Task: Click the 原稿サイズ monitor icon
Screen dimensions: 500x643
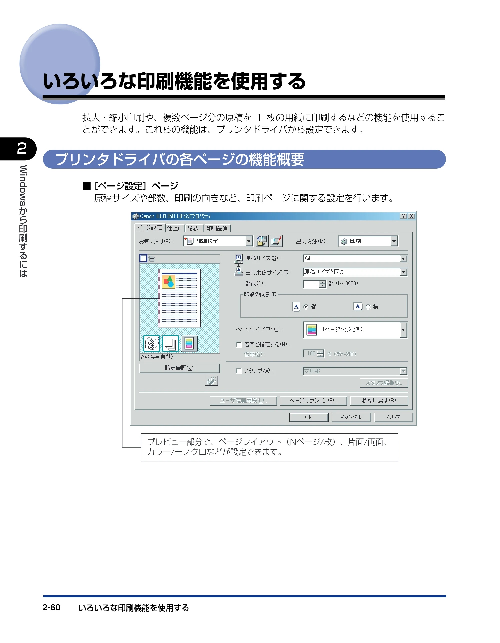Action: [x=239, y=258]
